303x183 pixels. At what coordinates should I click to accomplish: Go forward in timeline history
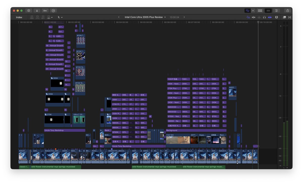[184, 17]
